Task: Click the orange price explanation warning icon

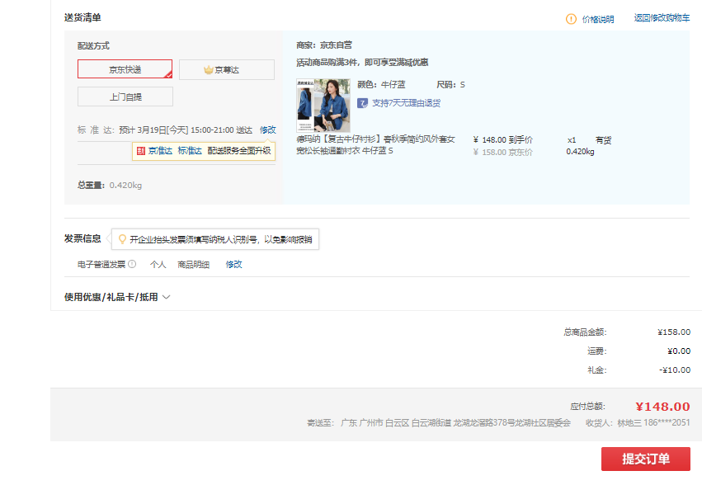Action: click(571, 19)
